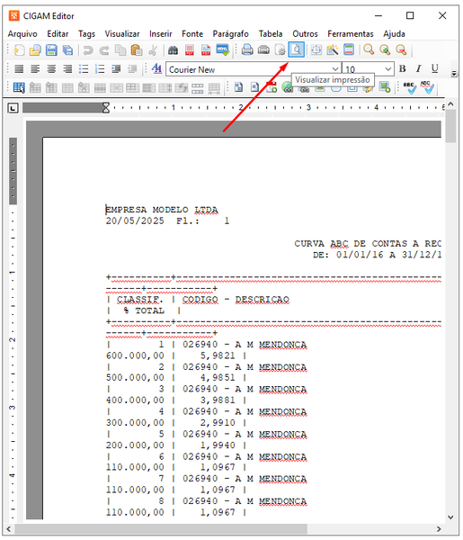This screenshot has width=463, height=540.
Task: Click the Save All multiple-disks icon
Action: coord(67,49)
